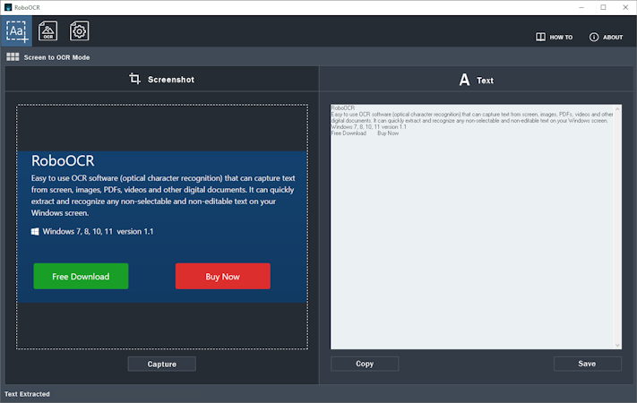Image resolution: width=637 pixels, height=403 pixels.
Task: Click the 'RoboOCR' heading in the preview
Action: click(x=63, y=161)
